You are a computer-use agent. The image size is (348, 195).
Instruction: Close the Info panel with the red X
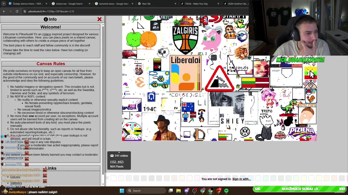click(x=100, y=19)
